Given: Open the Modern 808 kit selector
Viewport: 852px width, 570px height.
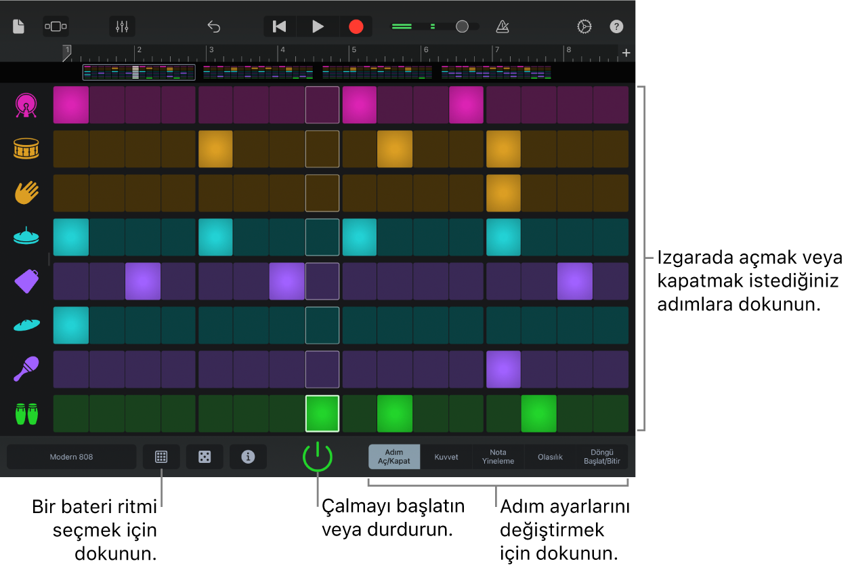Looking at the screenshot, I should pyautogui.click(x=72, y=457).
